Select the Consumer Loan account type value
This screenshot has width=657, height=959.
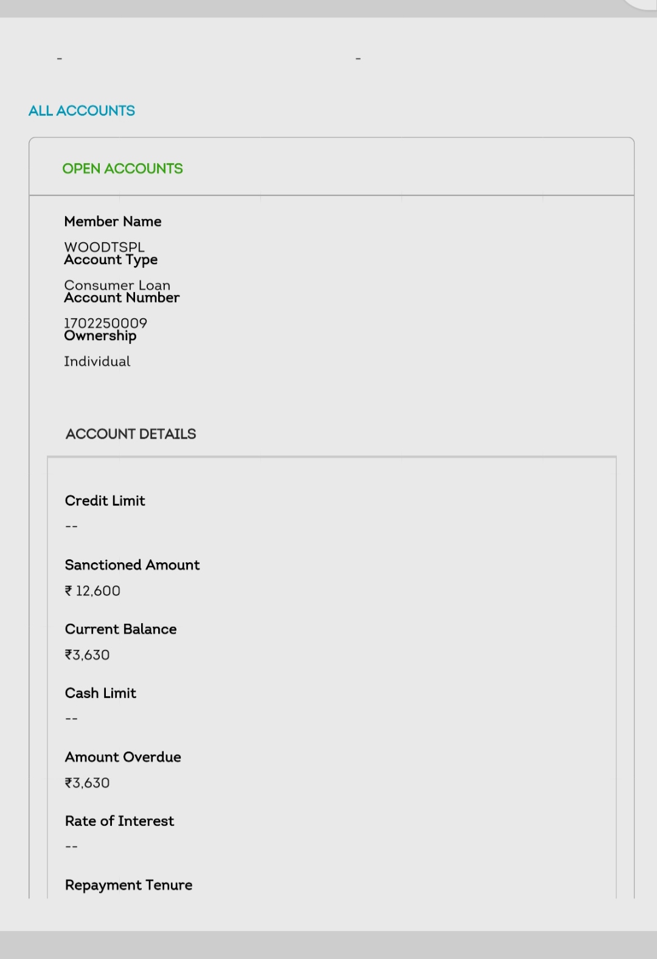(x=117, y=285)
